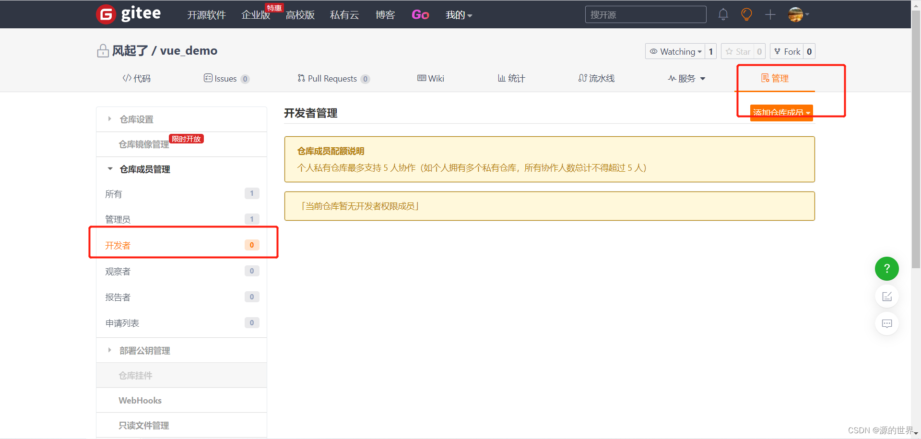Open 开源软件 in top navigation
Viewport: 921px width, 439px height.
[206, 15]
